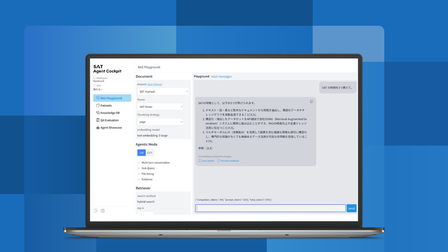
Task: Open Agent Showcase
Action: tap(111, 128)
